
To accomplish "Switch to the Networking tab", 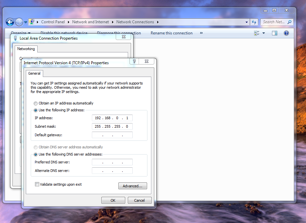I will pos(26,48).
